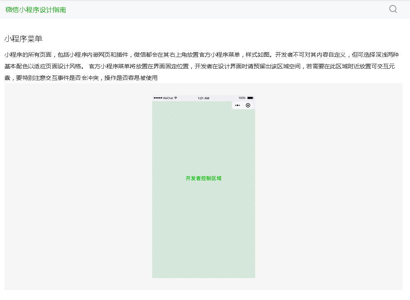Image resolution: width=410 pixels, height=300 pixels.
Task: Click the signal dots in mockup status bar
Action: tap(158, 98)
